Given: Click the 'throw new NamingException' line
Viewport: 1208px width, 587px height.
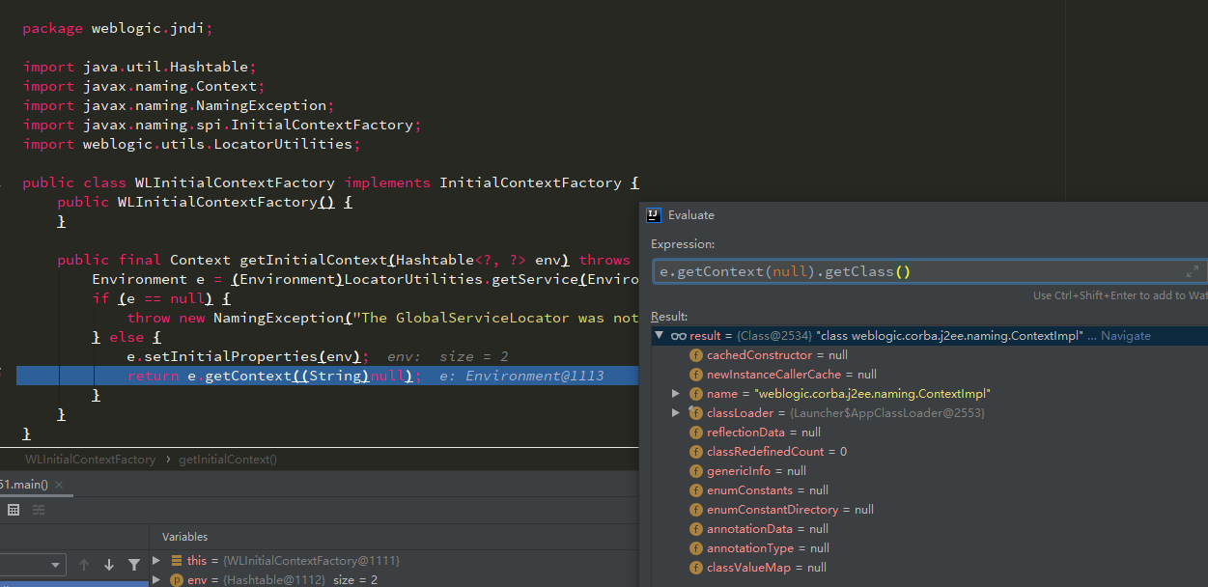Looking at the screenshot, I should point(382,318).
